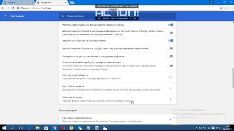The image size is (234, 131).
Task: Launch Microsoft Edge from taskbar
Action: (29, 128)
